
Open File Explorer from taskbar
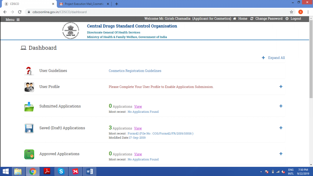coord(18,171)
